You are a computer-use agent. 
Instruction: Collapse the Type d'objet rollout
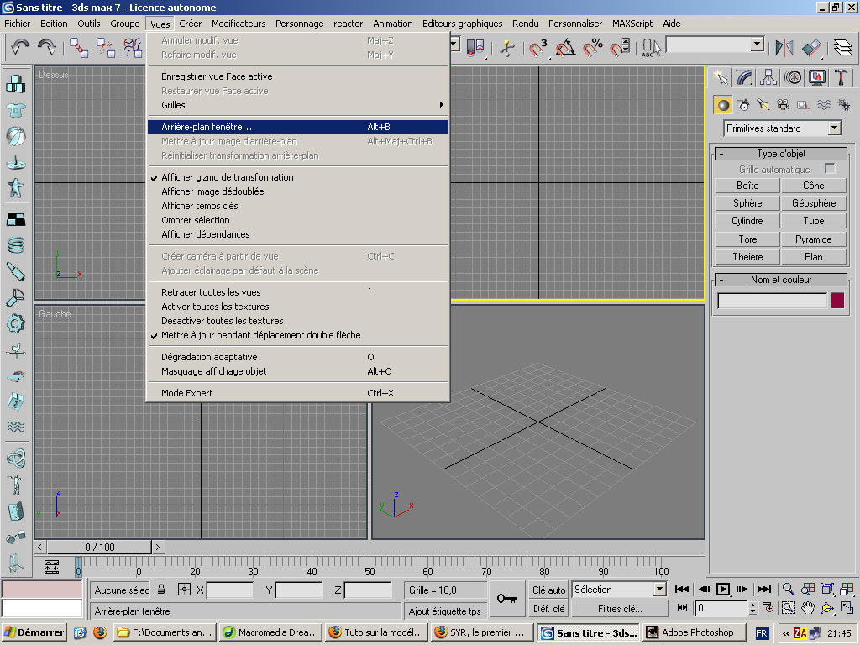pos(781,154)
